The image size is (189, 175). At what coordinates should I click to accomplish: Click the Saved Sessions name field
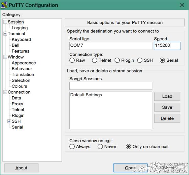pos(111,86)
